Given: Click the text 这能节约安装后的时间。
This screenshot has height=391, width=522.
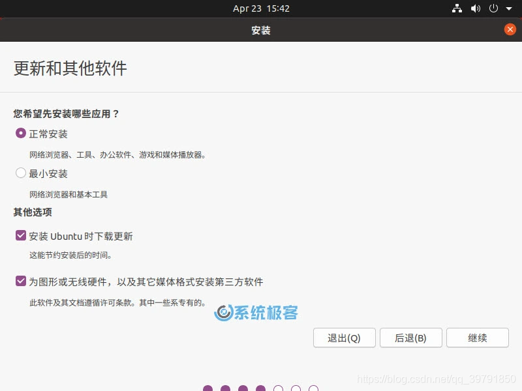Looking at the screenshot, I should (x=70, y=255).
